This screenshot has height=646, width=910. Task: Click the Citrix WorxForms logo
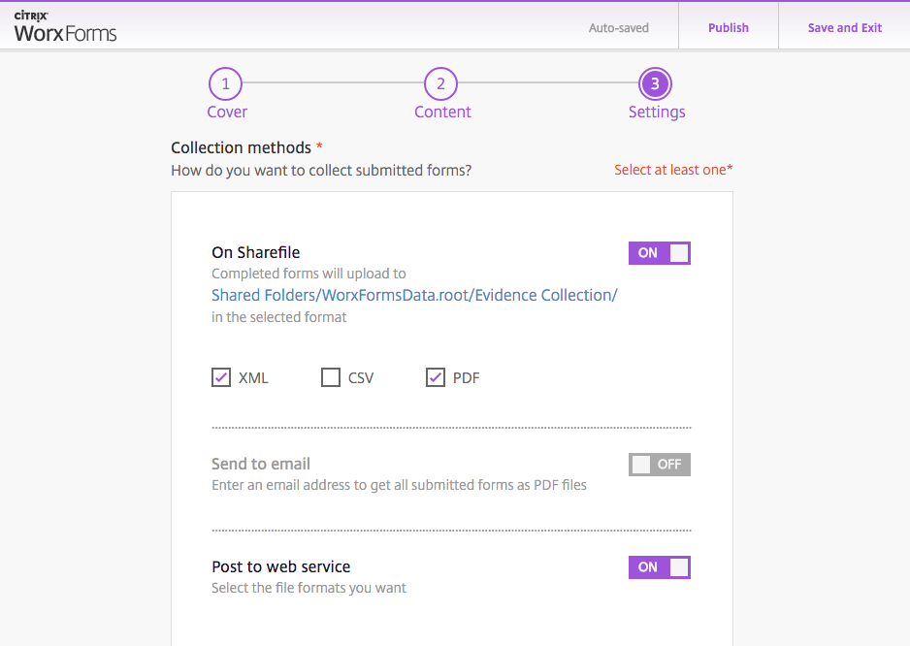click(x=65, y=27)
